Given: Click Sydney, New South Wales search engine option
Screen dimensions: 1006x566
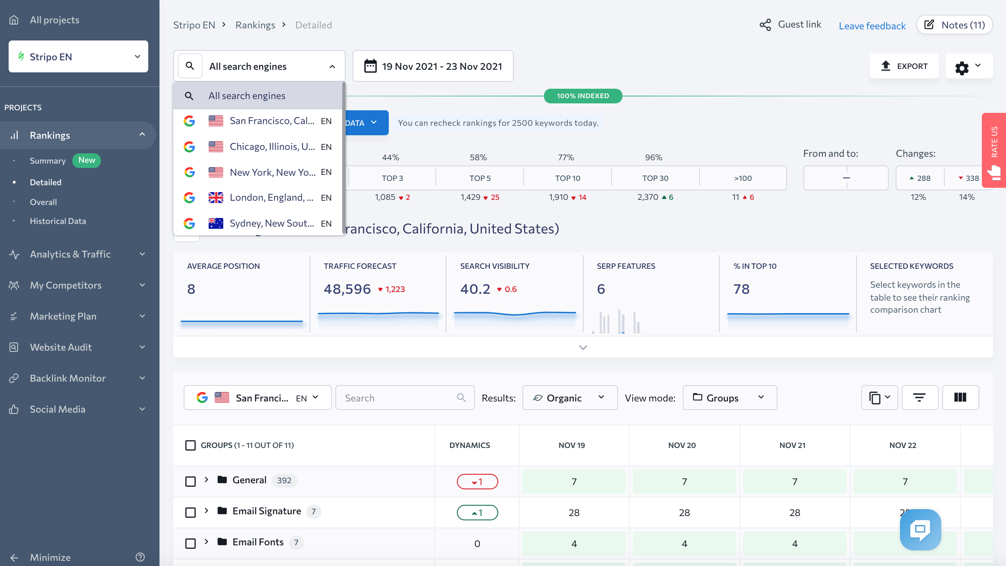Looking at the screenshot, I should point(259,222).
